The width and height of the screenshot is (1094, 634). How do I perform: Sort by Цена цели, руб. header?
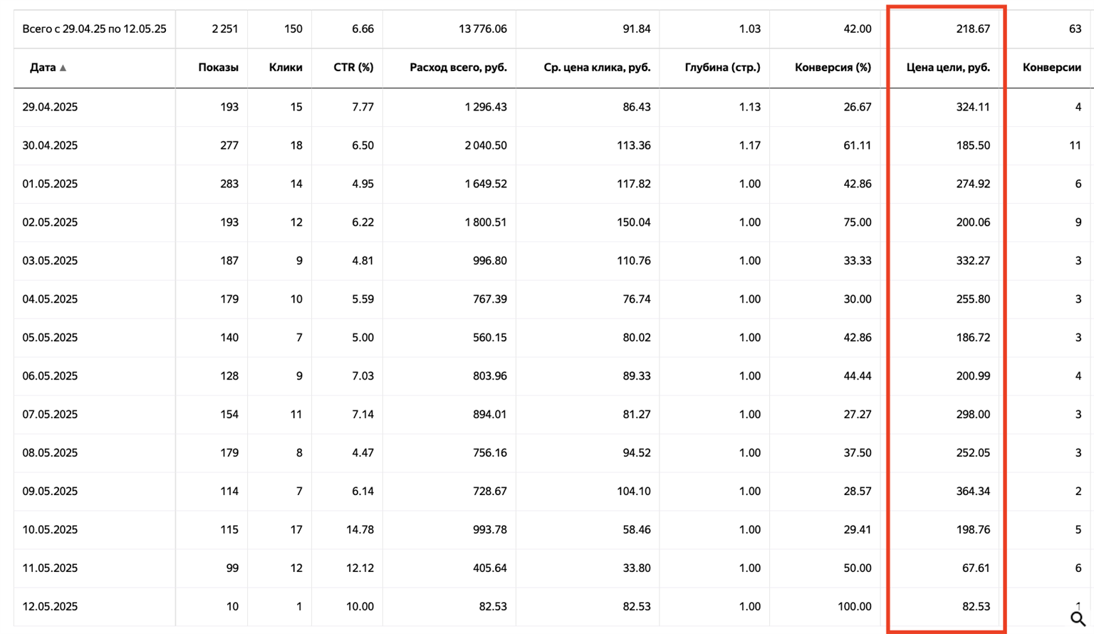coord(948,68)
